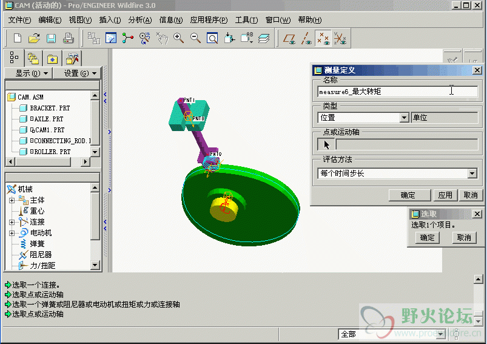Toggle coordinate systems display
This screenshot has width=487, height=344.
pyautogui.click(x=340, y=39)
